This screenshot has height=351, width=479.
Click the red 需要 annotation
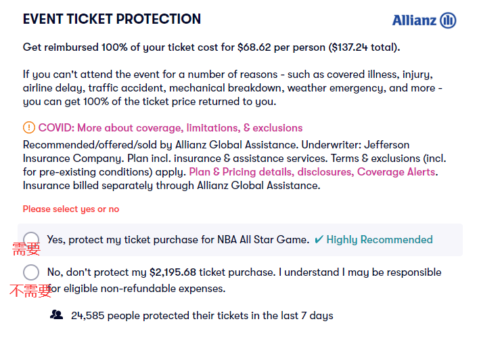coord(26,249)
